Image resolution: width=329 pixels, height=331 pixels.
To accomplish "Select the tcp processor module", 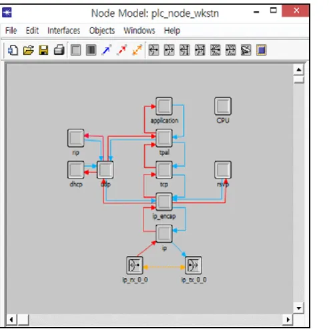I will tap(164, 170).
